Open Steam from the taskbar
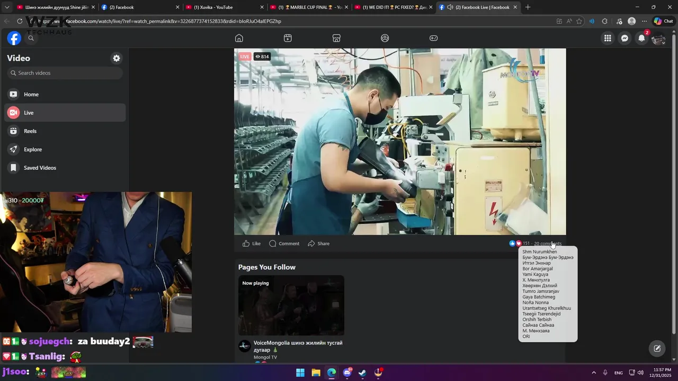This screenshot has width=678, height=381. click(362, 373)
